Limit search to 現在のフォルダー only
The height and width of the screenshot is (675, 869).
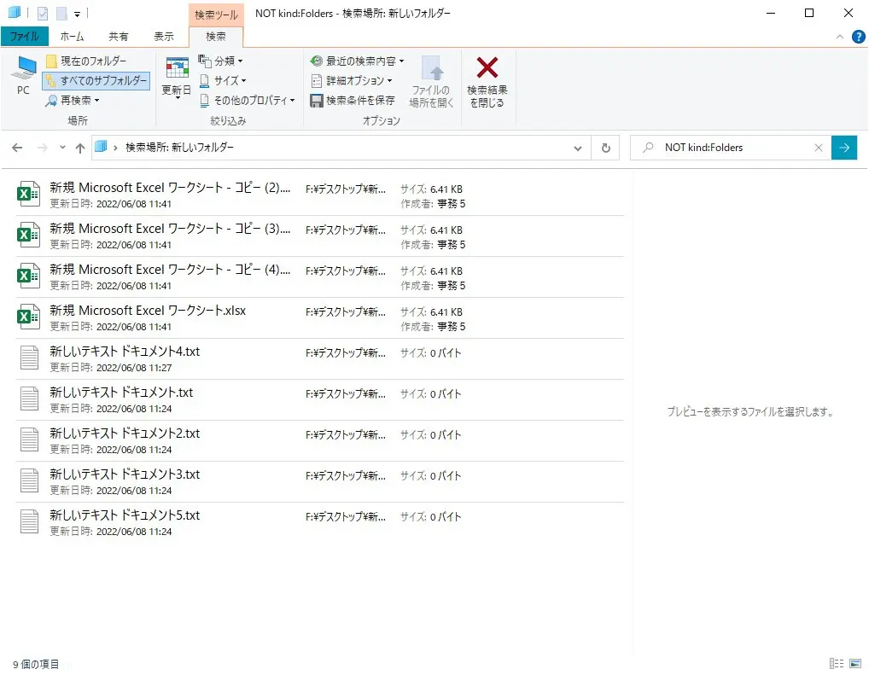pyautogui.click(x=95, y=61)
